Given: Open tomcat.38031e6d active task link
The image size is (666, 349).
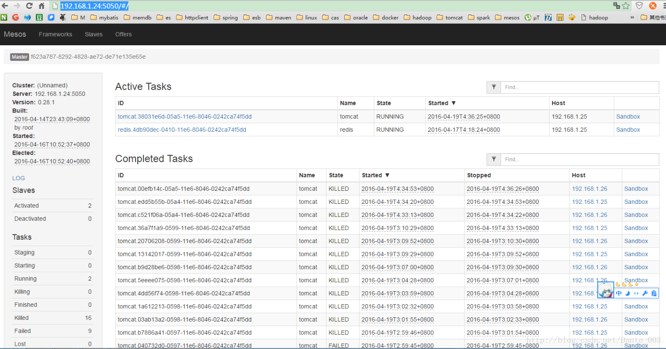Looking at the screenshot, I should [x=184, y=116].
